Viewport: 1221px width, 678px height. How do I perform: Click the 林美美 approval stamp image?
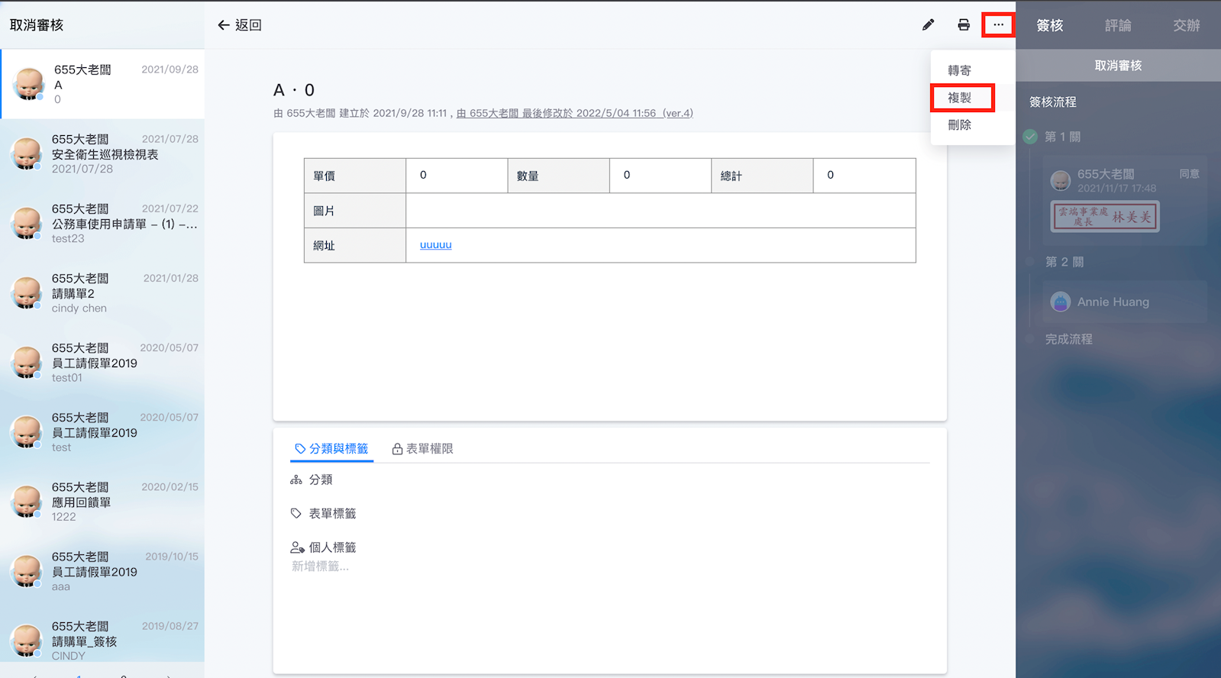click(x=1105, y=217)
